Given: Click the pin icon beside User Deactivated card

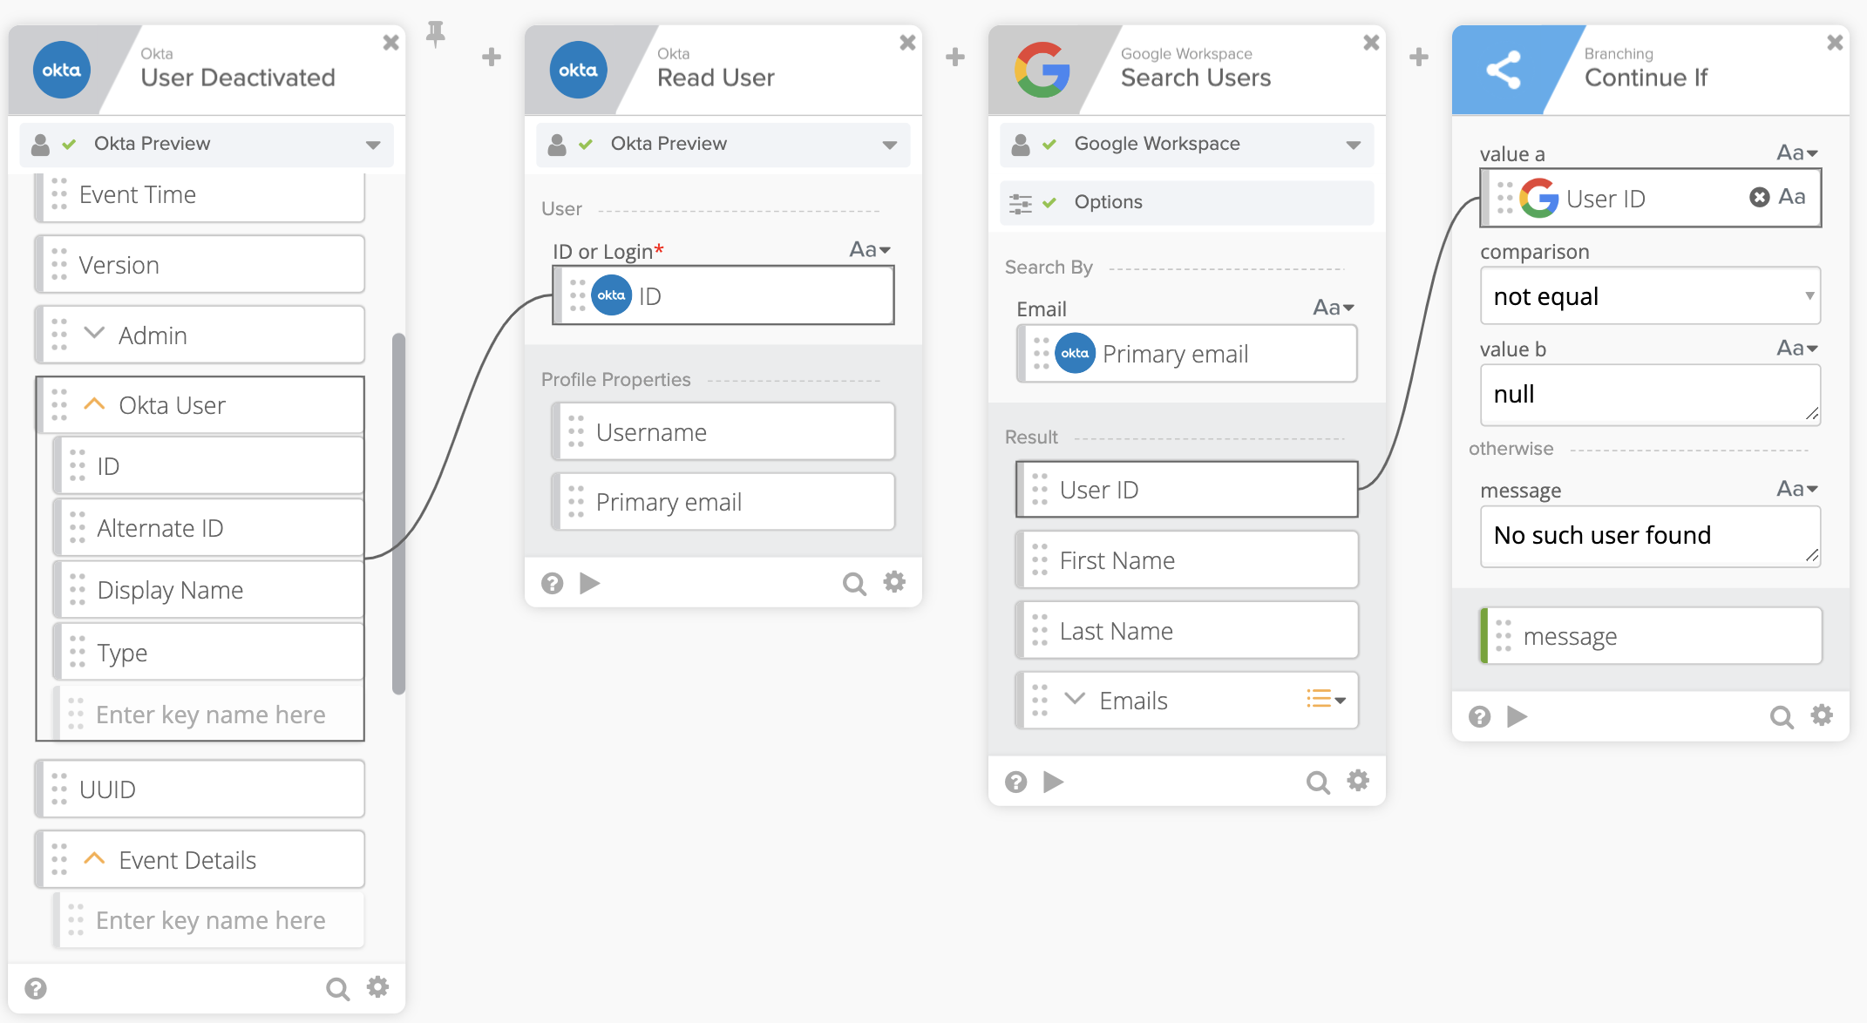Looking at the screenshot, I should (x=435, y=35).
